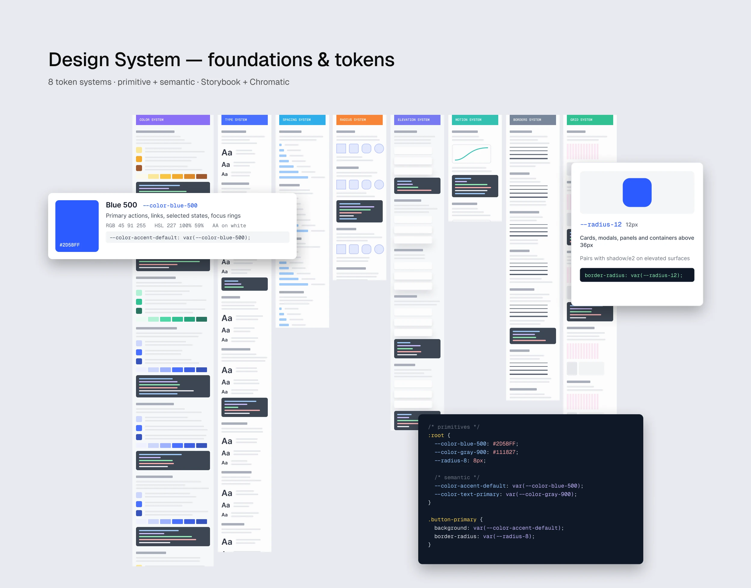751x588 pixels.
Task: Pick the mint light green swatch
Action: (x=139, y=292)
